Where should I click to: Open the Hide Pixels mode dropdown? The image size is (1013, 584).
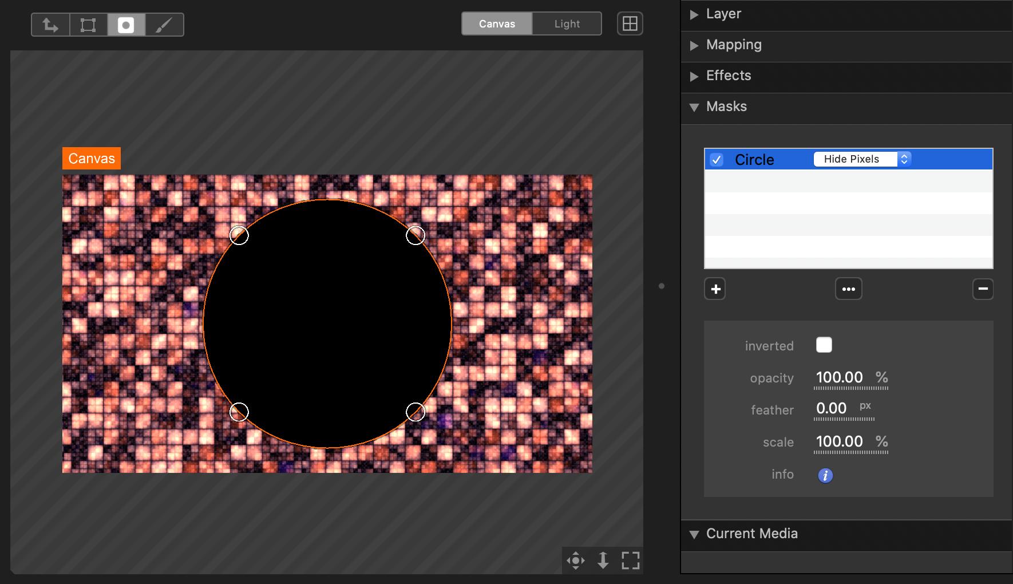(862, 159)
